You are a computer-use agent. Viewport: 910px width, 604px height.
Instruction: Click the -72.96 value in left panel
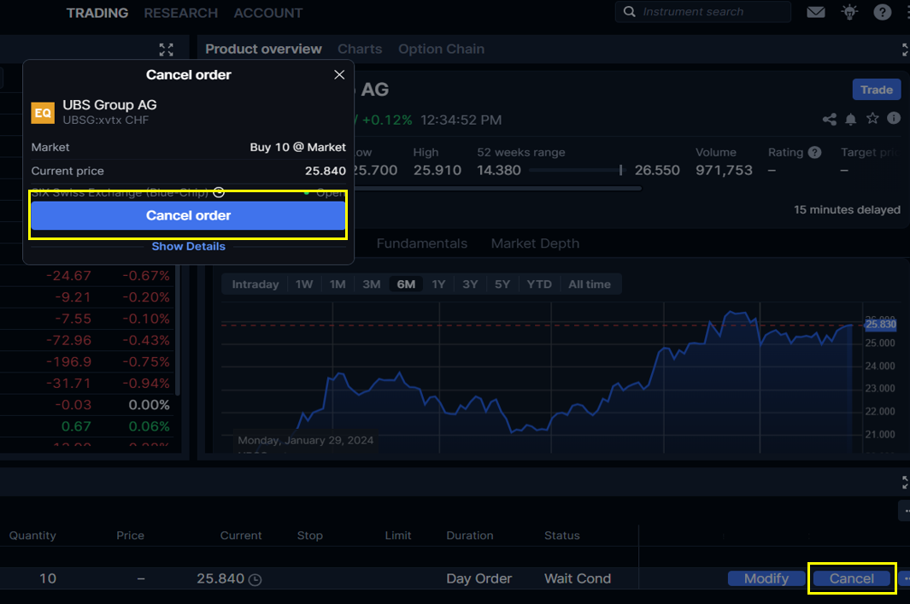[68, 340]
